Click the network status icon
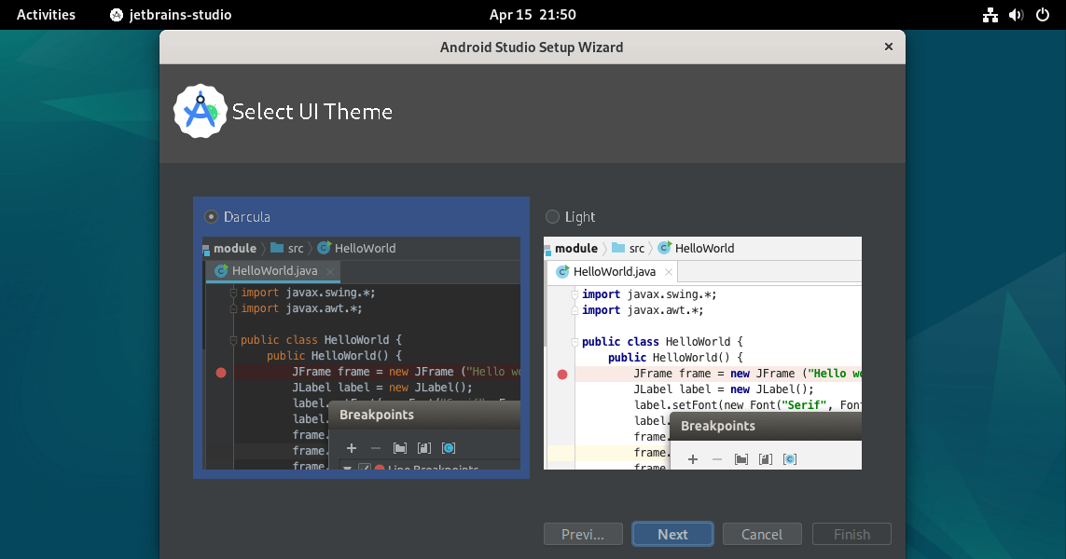Image resolution: width=1066 pixels, height=559 pixels. coord(990,15)
